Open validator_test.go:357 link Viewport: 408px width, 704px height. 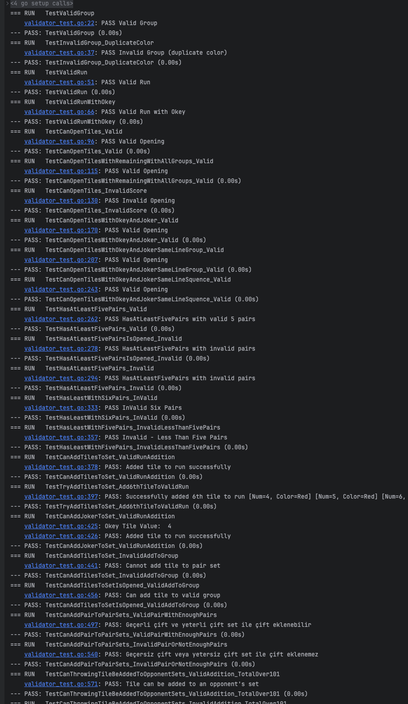pos(61,437)
